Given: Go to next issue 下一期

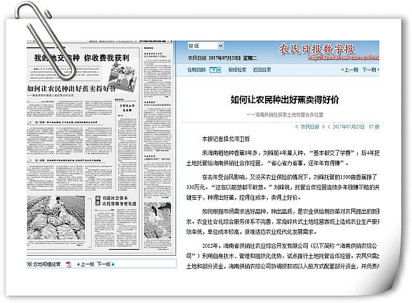Looking at the screenshot, I should pyautogui.click(x=371, y=70).
